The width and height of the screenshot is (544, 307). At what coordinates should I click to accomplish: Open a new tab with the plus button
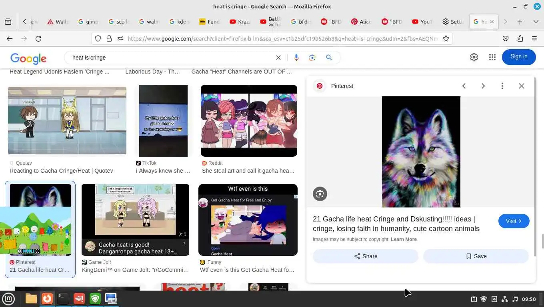520,22
